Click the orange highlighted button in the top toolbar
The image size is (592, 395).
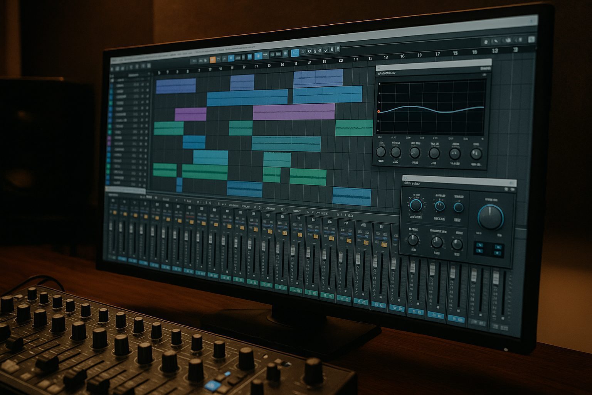pyautogui.click(x=212, y=59)
